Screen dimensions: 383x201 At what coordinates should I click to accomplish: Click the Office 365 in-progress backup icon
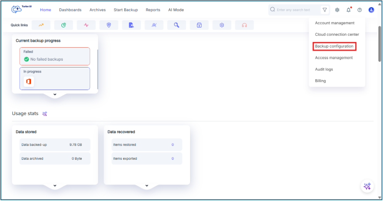[29, 81]
